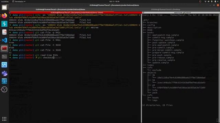
Task: Click 'fsmonitor-watchman.sample' in tree listing
Action: tap(168, 40)
